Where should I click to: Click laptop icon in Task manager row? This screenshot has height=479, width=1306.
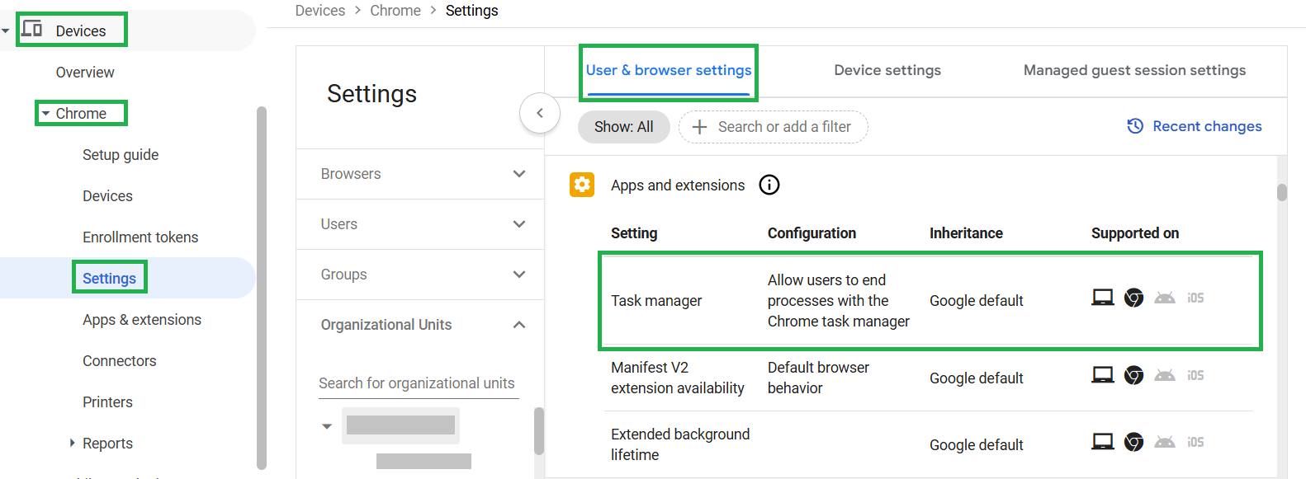click(1103, 298)
